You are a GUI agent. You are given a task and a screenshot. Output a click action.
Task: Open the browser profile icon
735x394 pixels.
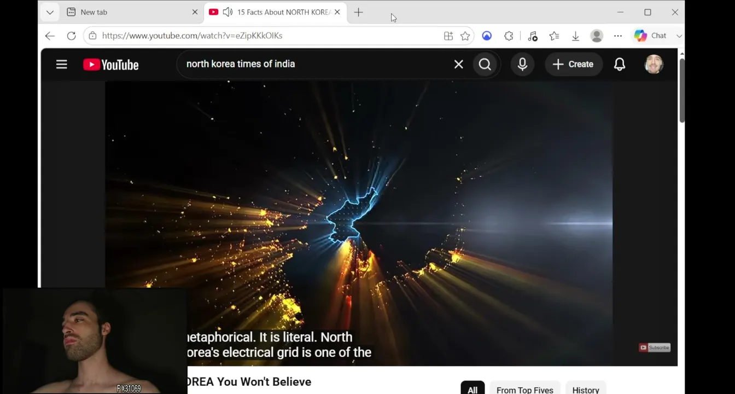coord(597,36)
